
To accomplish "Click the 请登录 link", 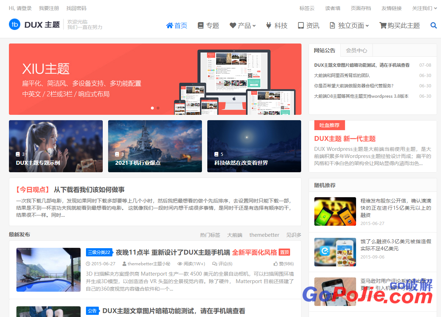I will pos(24,8).
